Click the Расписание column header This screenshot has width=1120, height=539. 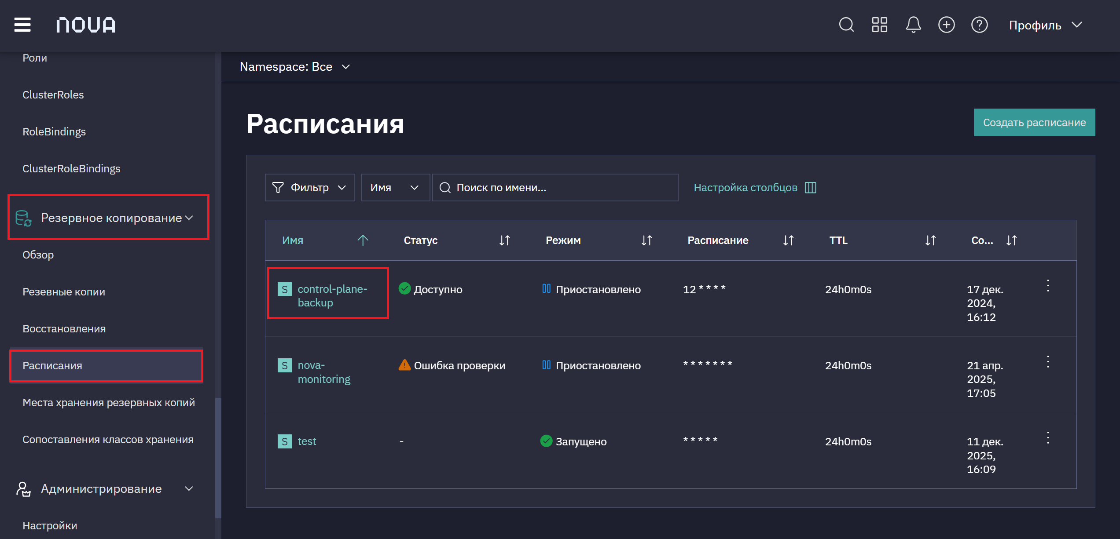(x=718, y=240)
